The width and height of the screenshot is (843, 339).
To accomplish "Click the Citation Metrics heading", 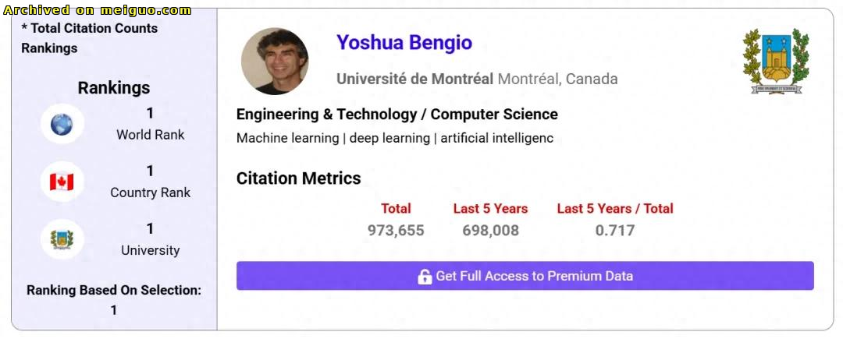I will click(x=299, y=178).
